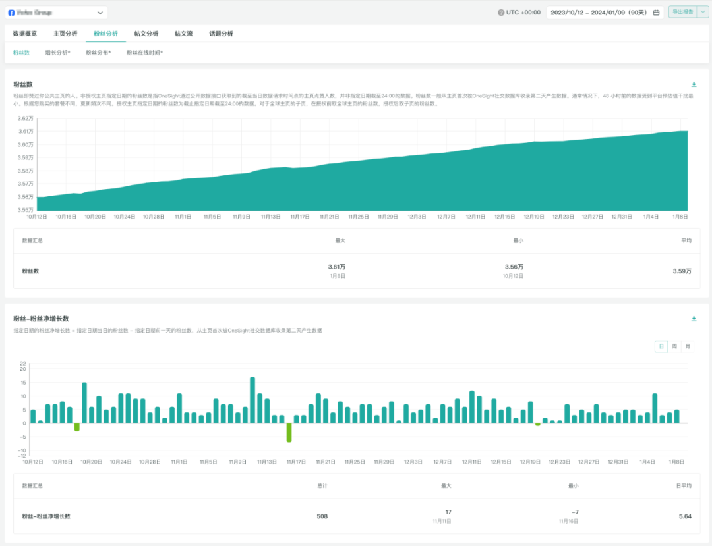Screen dimensions: 712x546
Task: Download the 粉丝数 chart via download icon
Action: pyautogui.click(x=694, y=84)
